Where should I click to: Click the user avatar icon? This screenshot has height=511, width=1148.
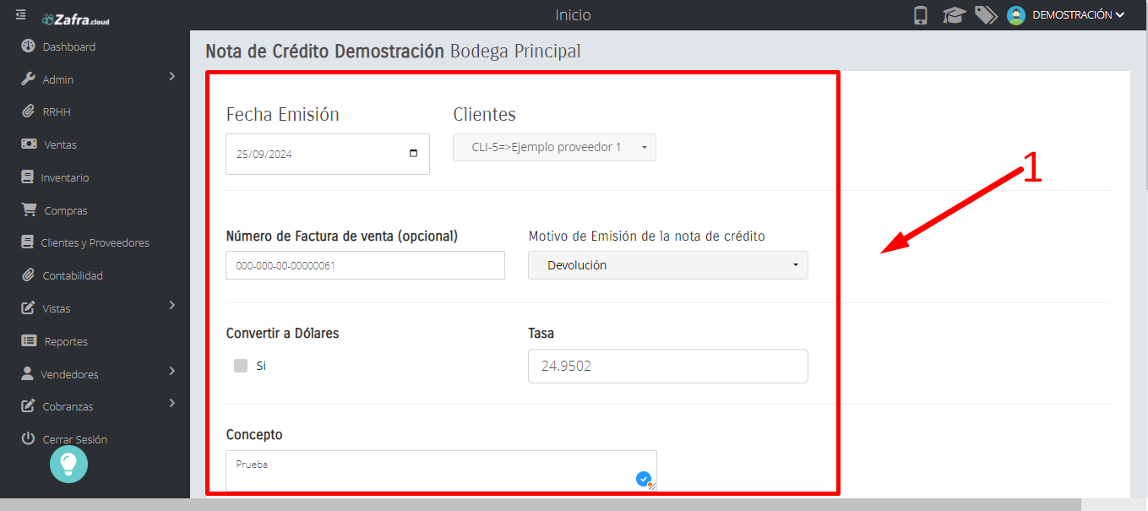[x=1016, y=15]
